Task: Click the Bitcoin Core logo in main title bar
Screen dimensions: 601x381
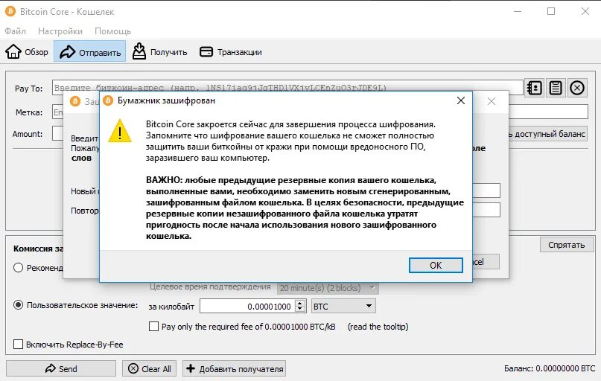Action: [x=10, y=11]
